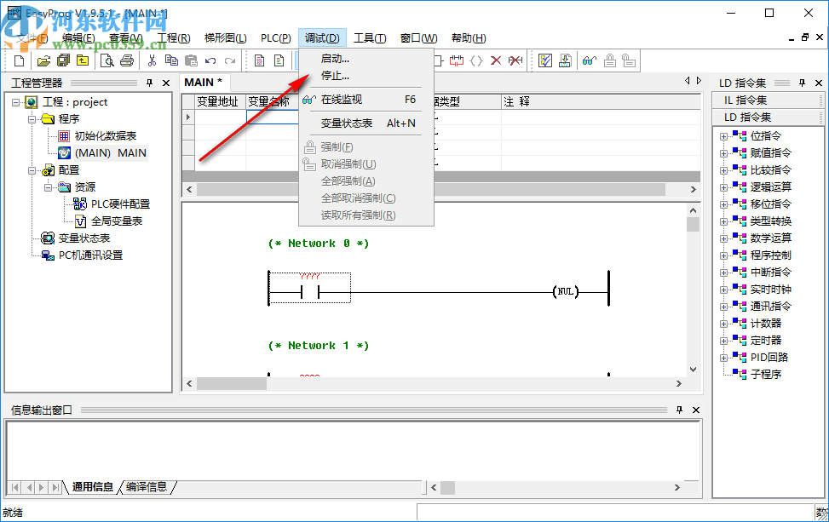829x522 pixels.
Task: Insert coil with parentheses toolbar icon
Action: point(476,60)
